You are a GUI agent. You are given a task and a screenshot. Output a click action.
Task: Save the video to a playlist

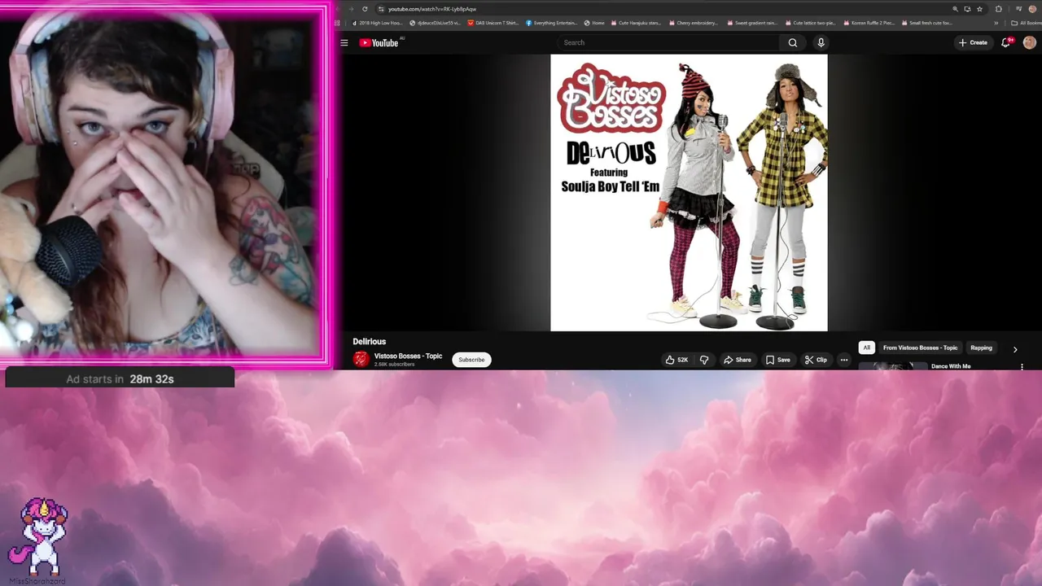[777, 360]
